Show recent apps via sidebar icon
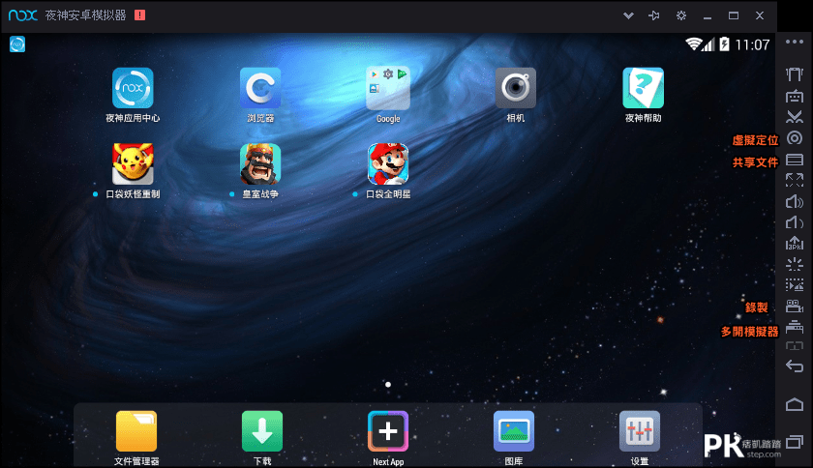Viewport: 813px width, 468px height. click(795, 442)
